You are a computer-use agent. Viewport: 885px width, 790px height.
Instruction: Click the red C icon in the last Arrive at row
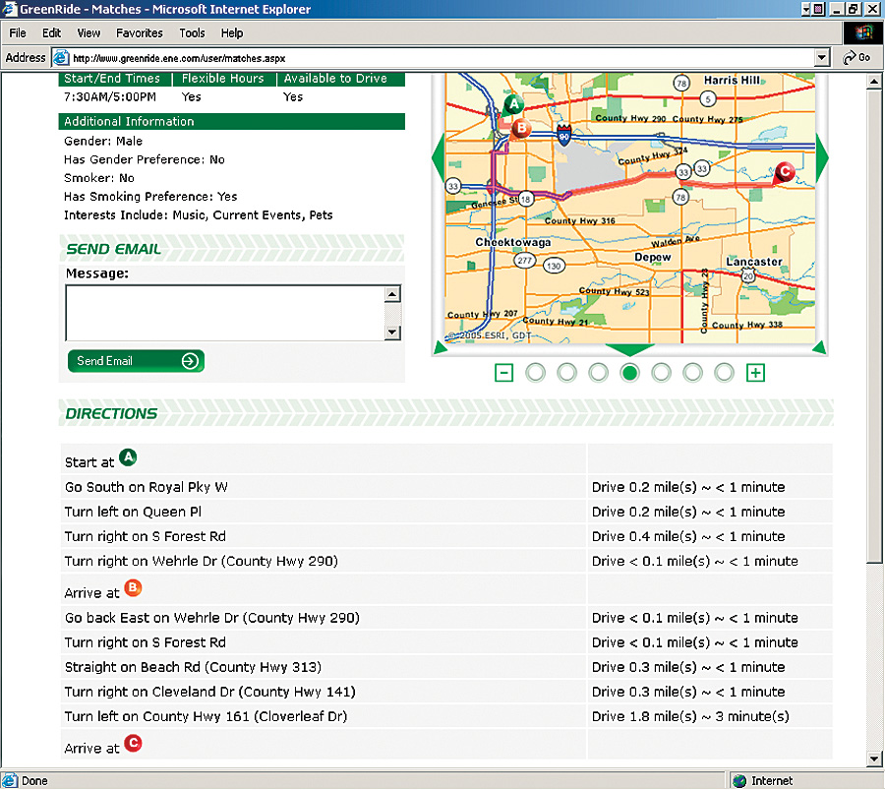[133, 743]
